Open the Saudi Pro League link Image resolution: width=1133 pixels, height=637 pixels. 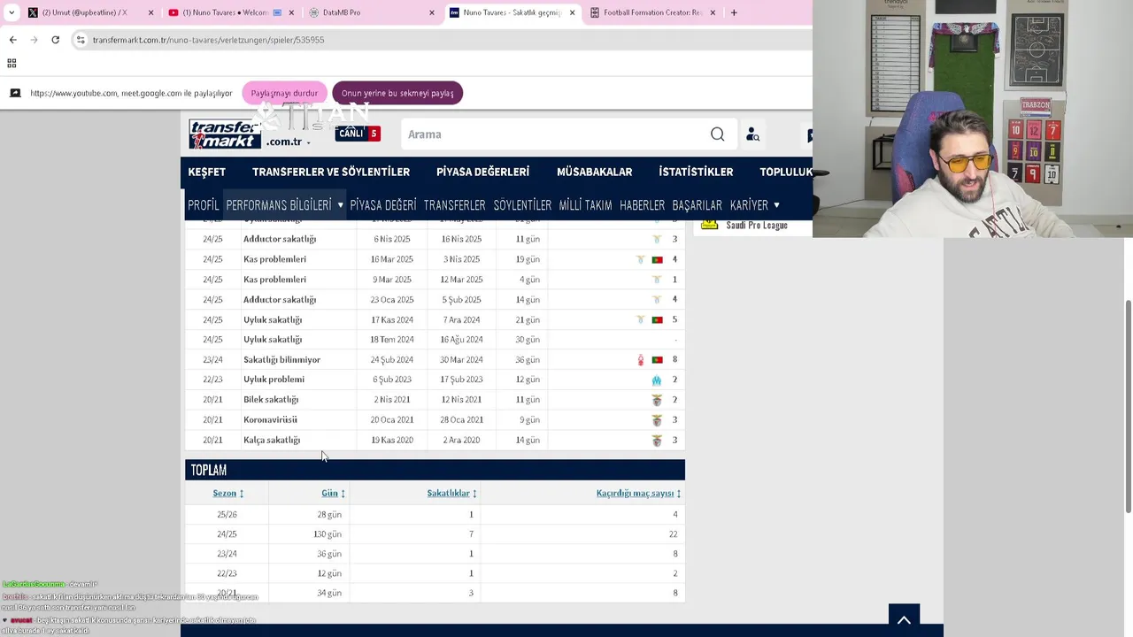[x=757, y=226]
